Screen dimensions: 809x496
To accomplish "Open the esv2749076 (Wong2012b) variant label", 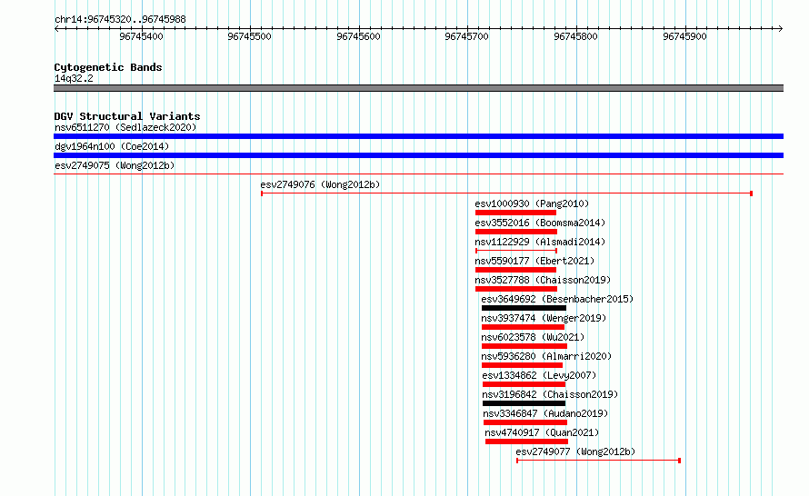I will click(320, 184).
